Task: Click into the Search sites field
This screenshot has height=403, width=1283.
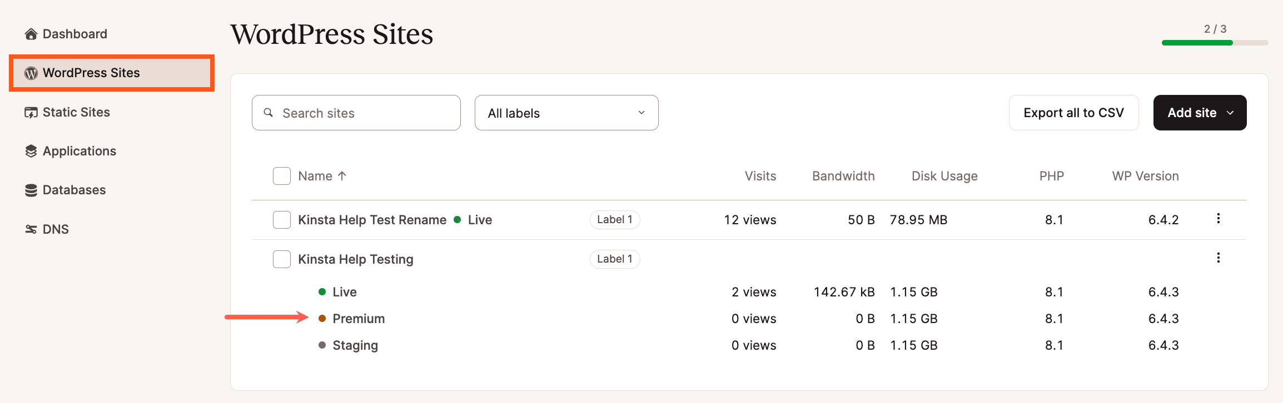Action: 356,113
